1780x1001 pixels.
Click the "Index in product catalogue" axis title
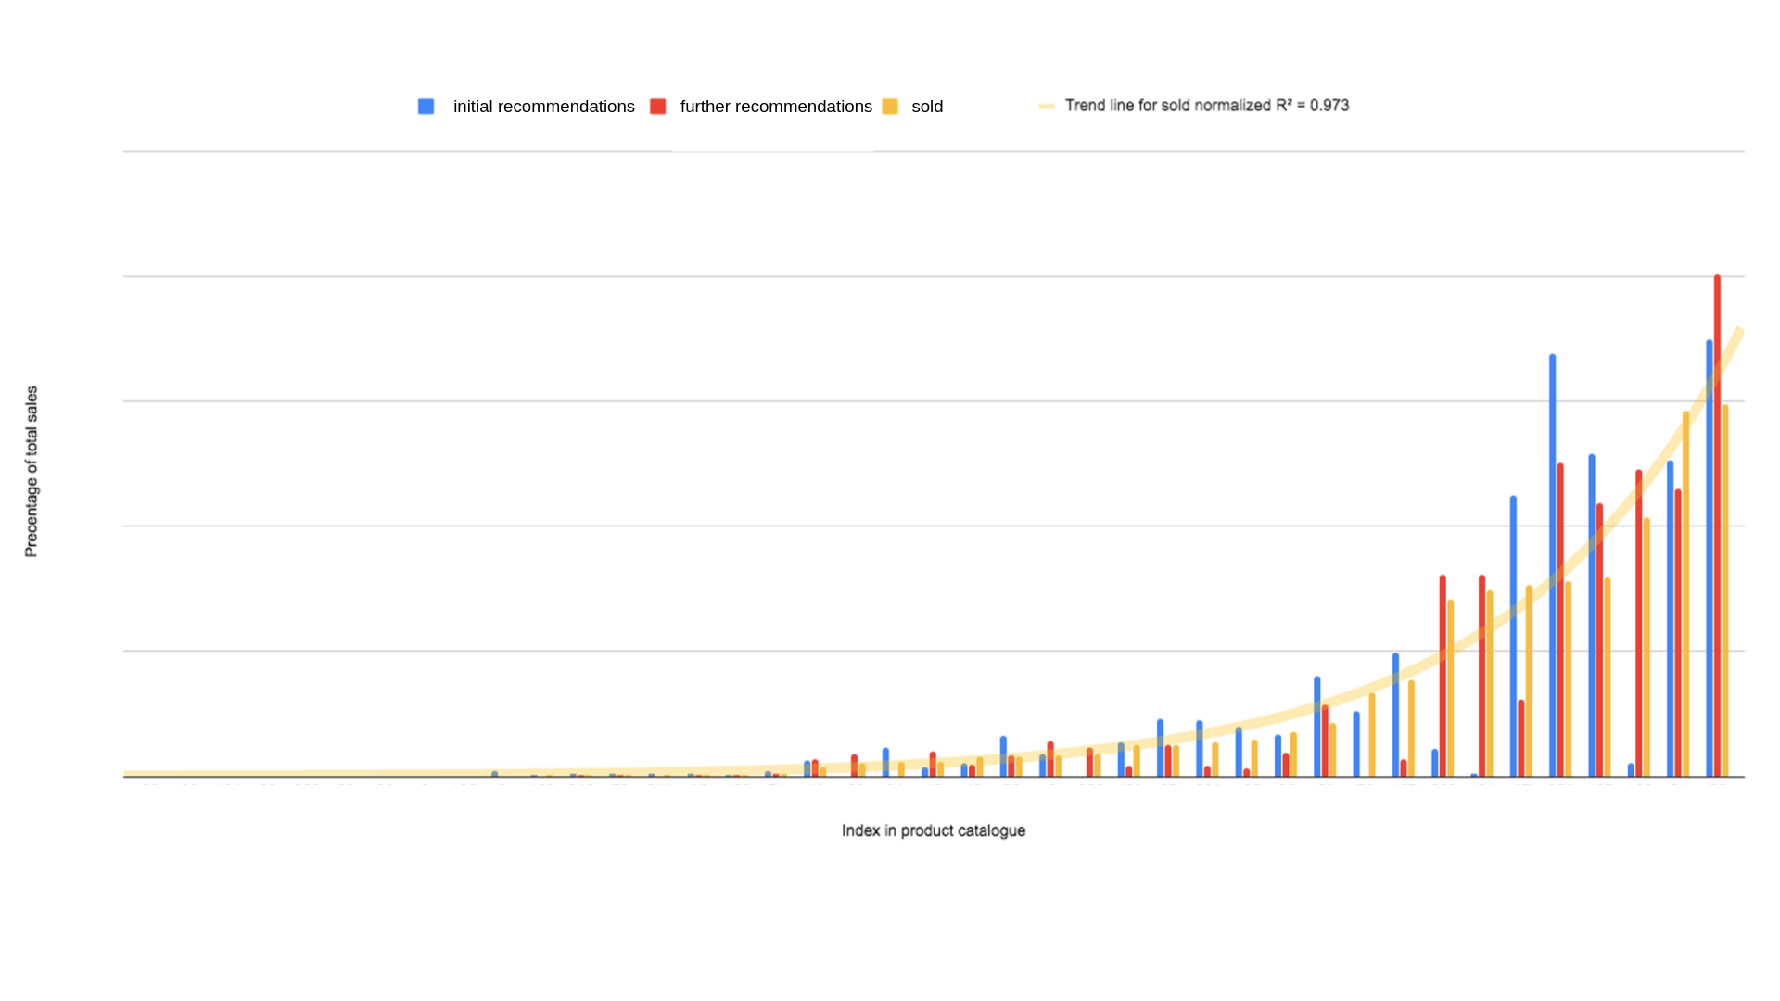click(933, 830)
